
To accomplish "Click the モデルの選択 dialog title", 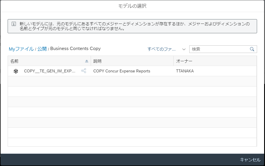I will tap(132, 6).
